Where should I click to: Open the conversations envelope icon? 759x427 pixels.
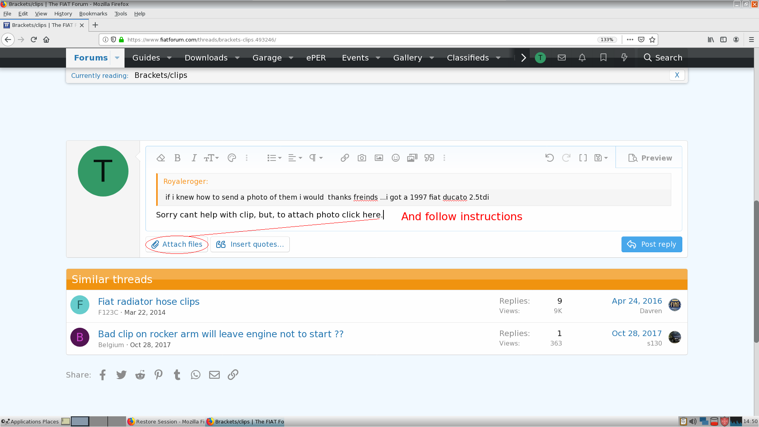[x=561, y=58]
